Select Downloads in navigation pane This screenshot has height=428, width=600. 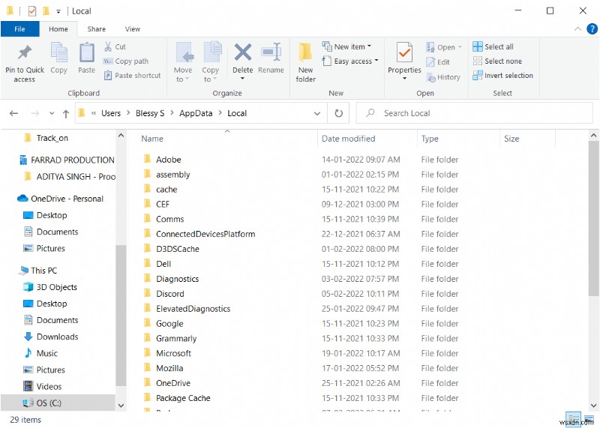(x=51, y=337)
